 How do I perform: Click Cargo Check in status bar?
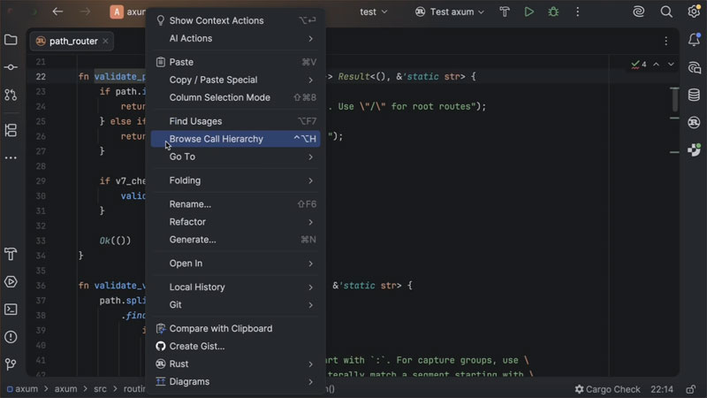pyautogui.click(x=607, y=389)
